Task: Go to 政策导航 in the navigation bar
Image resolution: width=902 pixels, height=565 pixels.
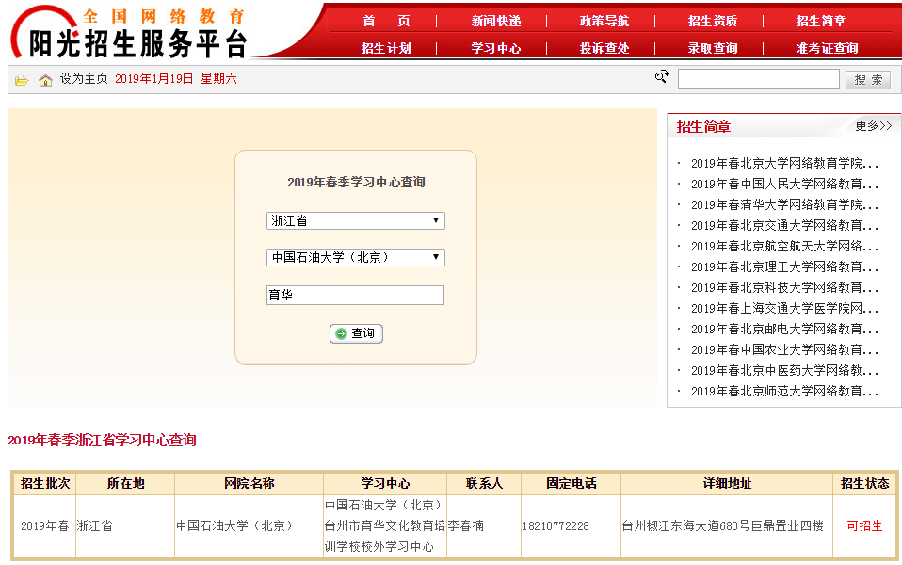Action: (604, 22)
